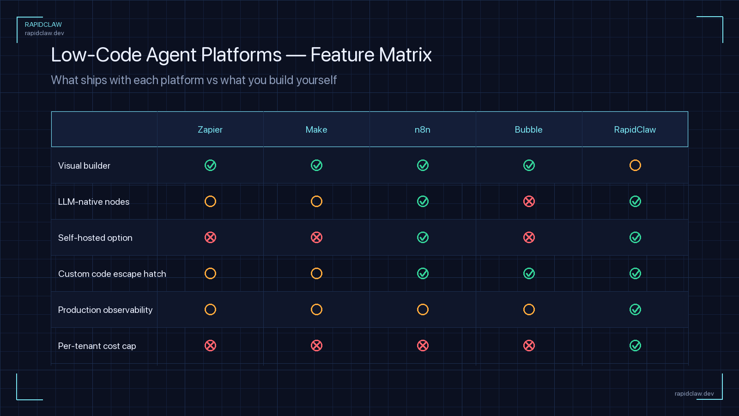Click the red cross for Make Per-tenant cost cap
This screenshot has width=739, height=416.
[316, 345]
